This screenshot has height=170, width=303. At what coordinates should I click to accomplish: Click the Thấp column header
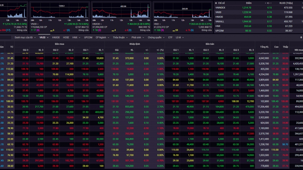click(x=285, y=46)
